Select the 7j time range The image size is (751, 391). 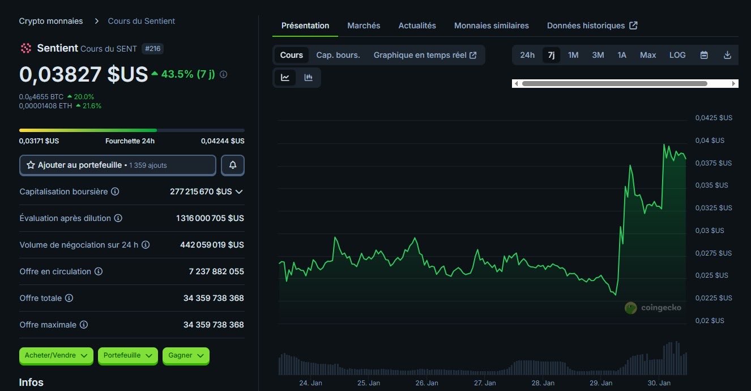click(x=551, y=55)
